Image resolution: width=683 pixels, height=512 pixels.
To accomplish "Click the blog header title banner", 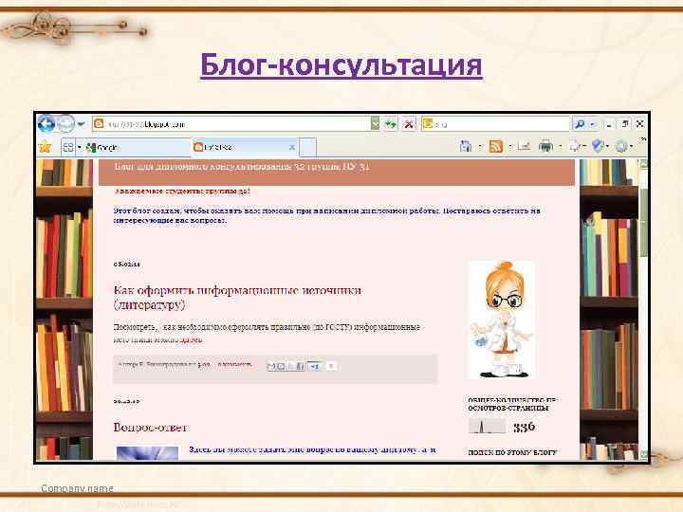I will coord(337,173).
